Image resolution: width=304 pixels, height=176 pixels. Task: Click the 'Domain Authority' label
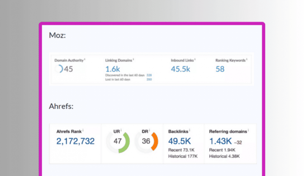pyautogui.click(x=69, y=60)
